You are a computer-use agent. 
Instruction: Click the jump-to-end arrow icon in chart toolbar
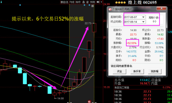click(x=98, y=2)
